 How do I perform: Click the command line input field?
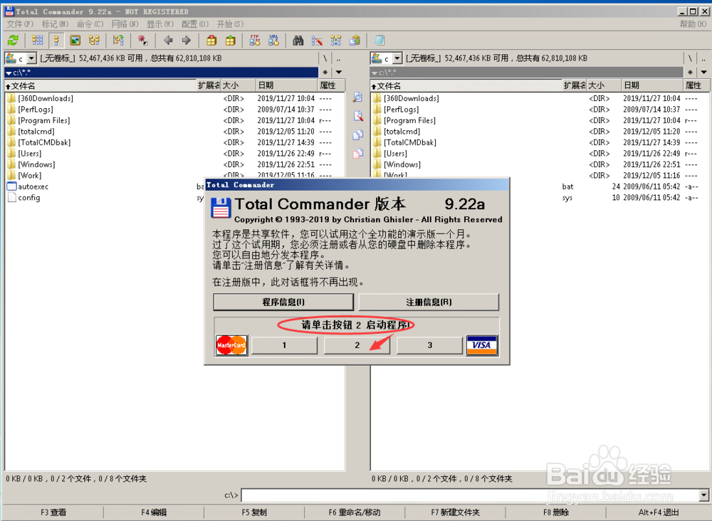(471, 495)
